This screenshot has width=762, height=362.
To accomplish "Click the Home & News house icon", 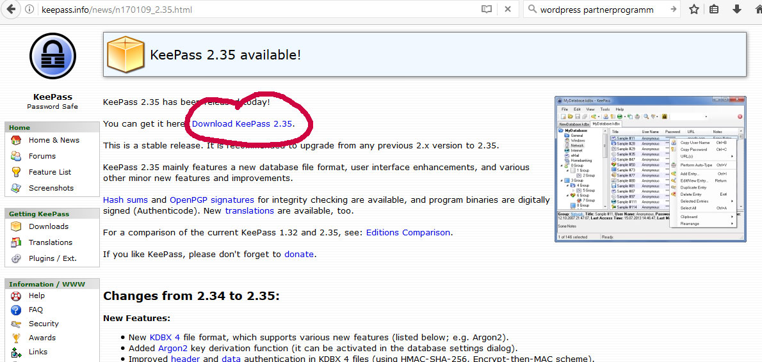I will (16, 140).
